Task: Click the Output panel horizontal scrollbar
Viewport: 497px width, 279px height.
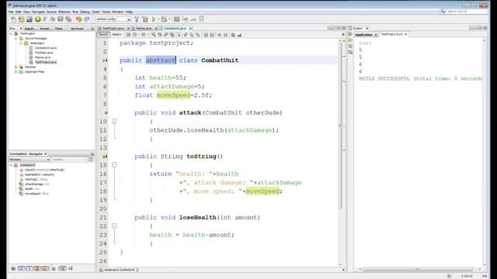Action: 419,270
